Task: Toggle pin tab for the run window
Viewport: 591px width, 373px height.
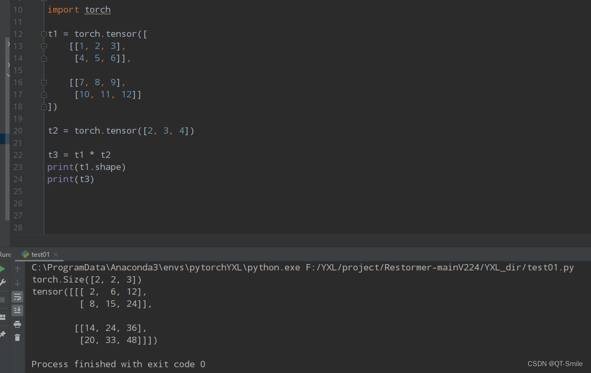Action: coord(3,335)
